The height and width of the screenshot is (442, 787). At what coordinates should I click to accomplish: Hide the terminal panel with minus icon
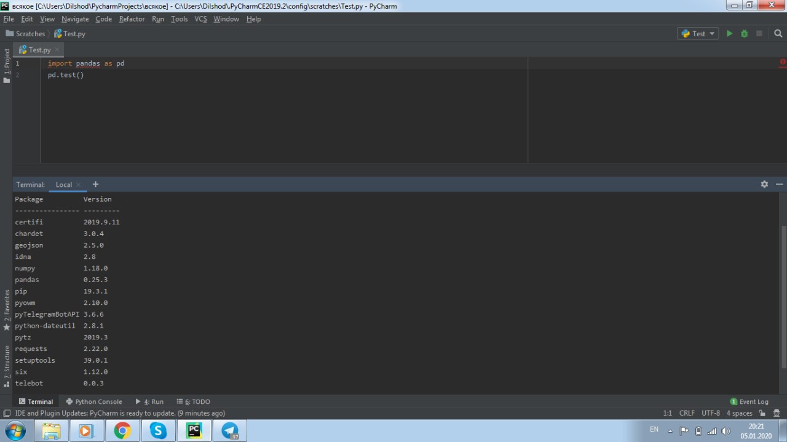779,184
